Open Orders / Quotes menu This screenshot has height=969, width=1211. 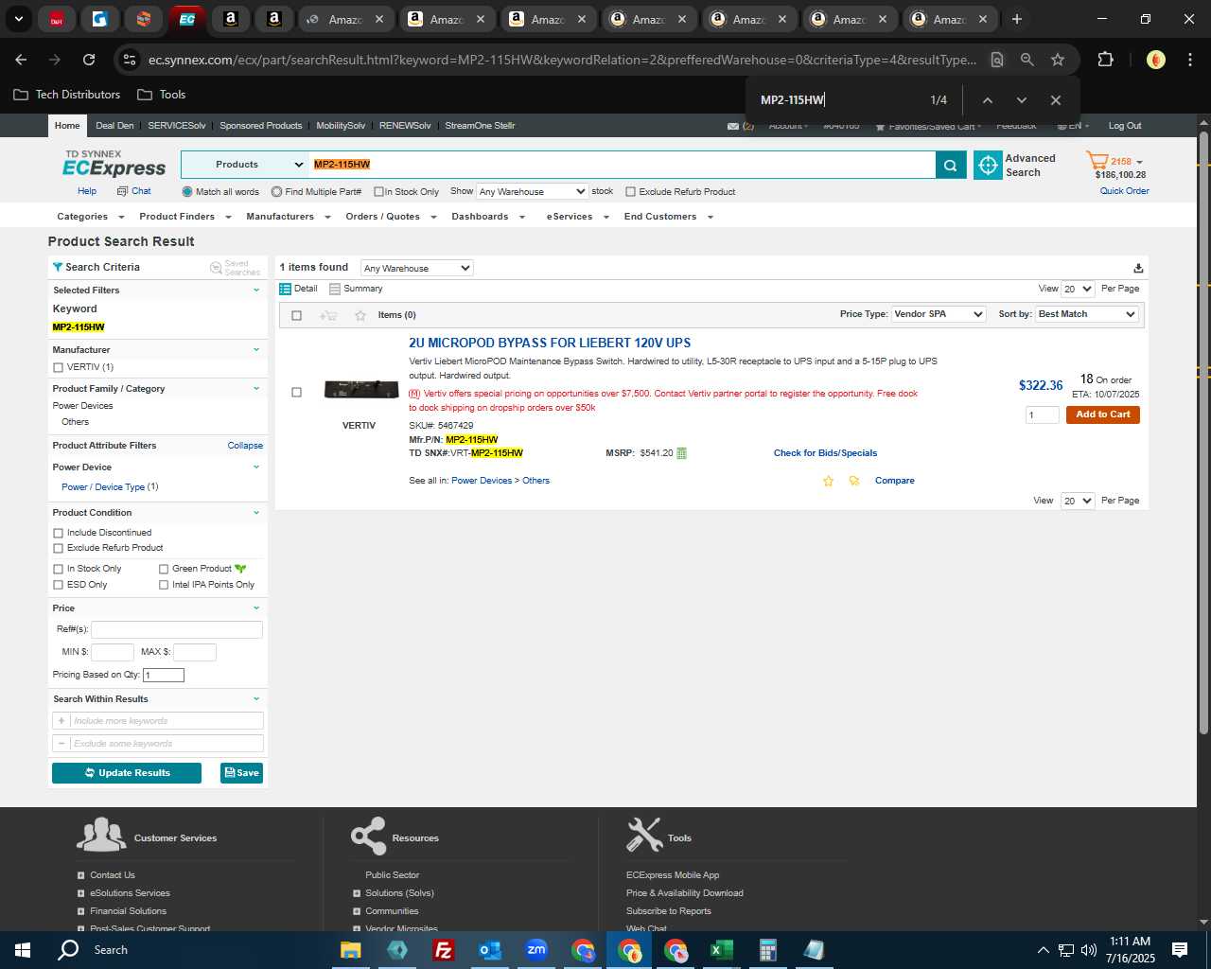[x=391, y=217]
